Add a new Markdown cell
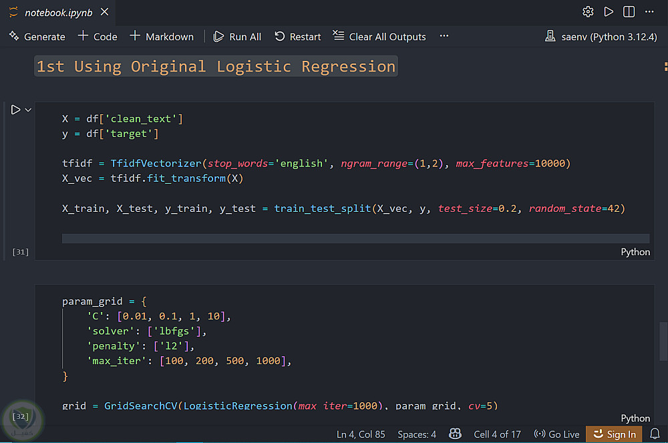This screenshot has height=443, width=668. [x=162, y=37]
